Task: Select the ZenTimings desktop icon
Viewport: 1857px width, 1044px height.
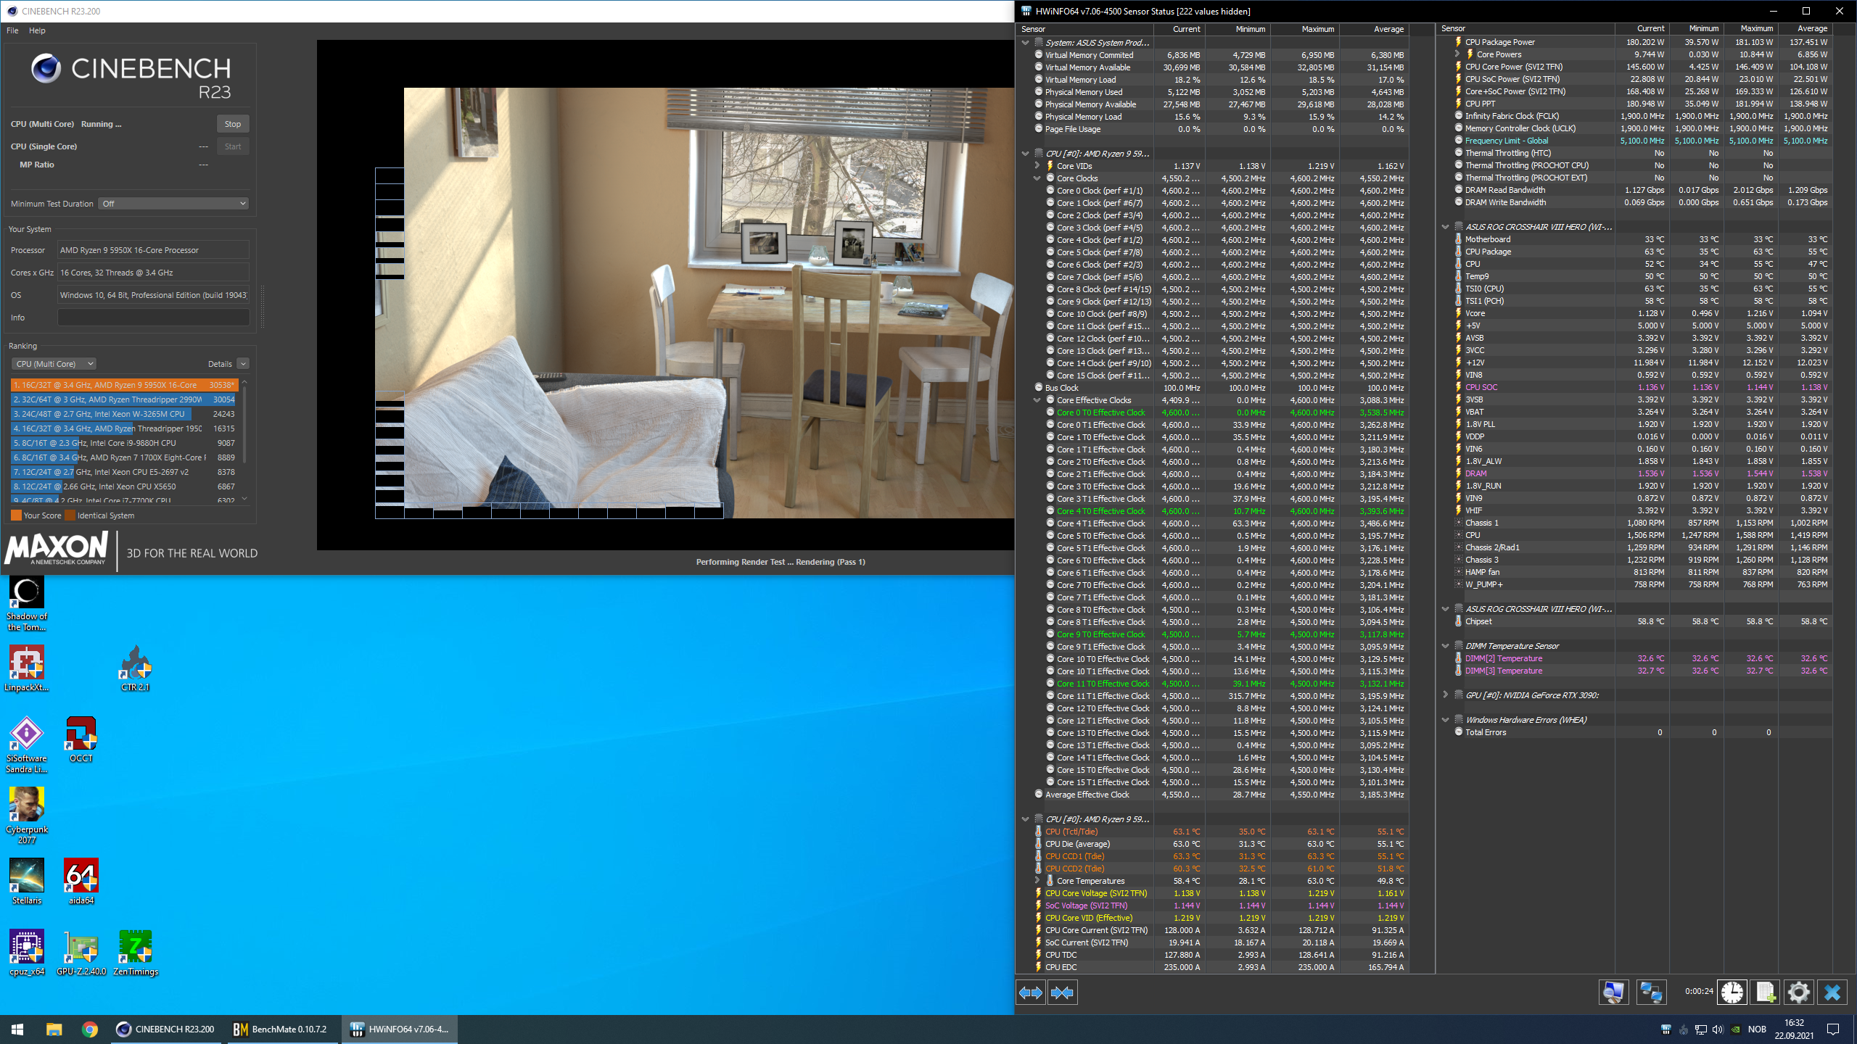Action: point(135,953)
